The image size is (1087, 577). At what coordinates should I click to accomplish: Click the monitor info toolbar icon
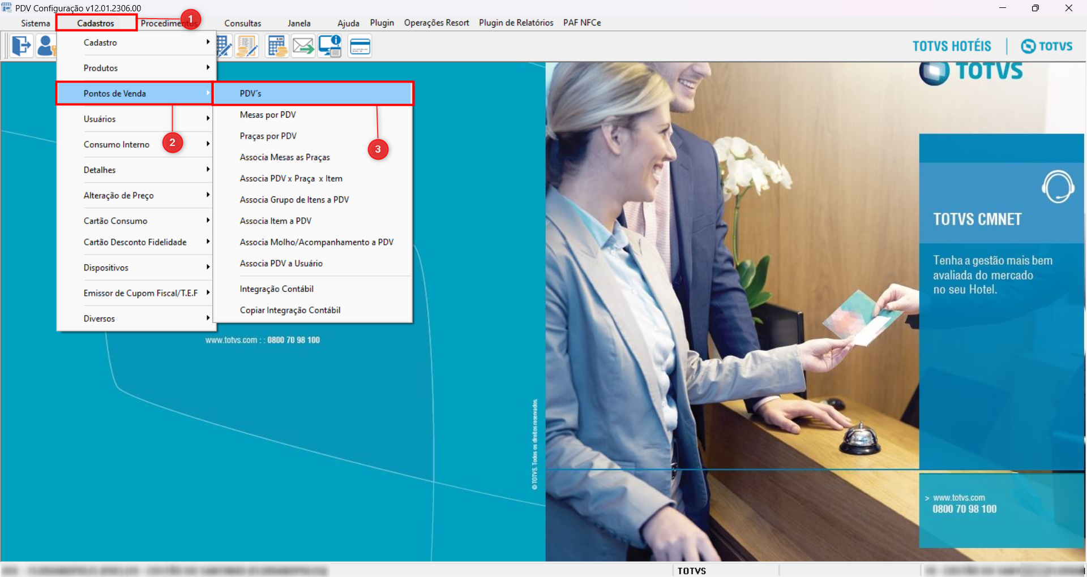click(329, 46)
